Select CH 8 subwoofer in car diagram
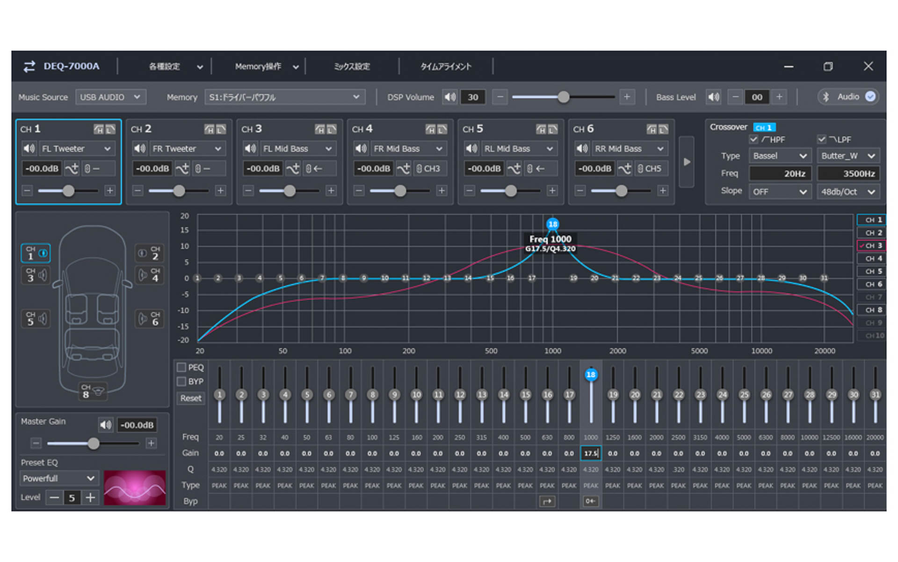 [x=92, y=391]
